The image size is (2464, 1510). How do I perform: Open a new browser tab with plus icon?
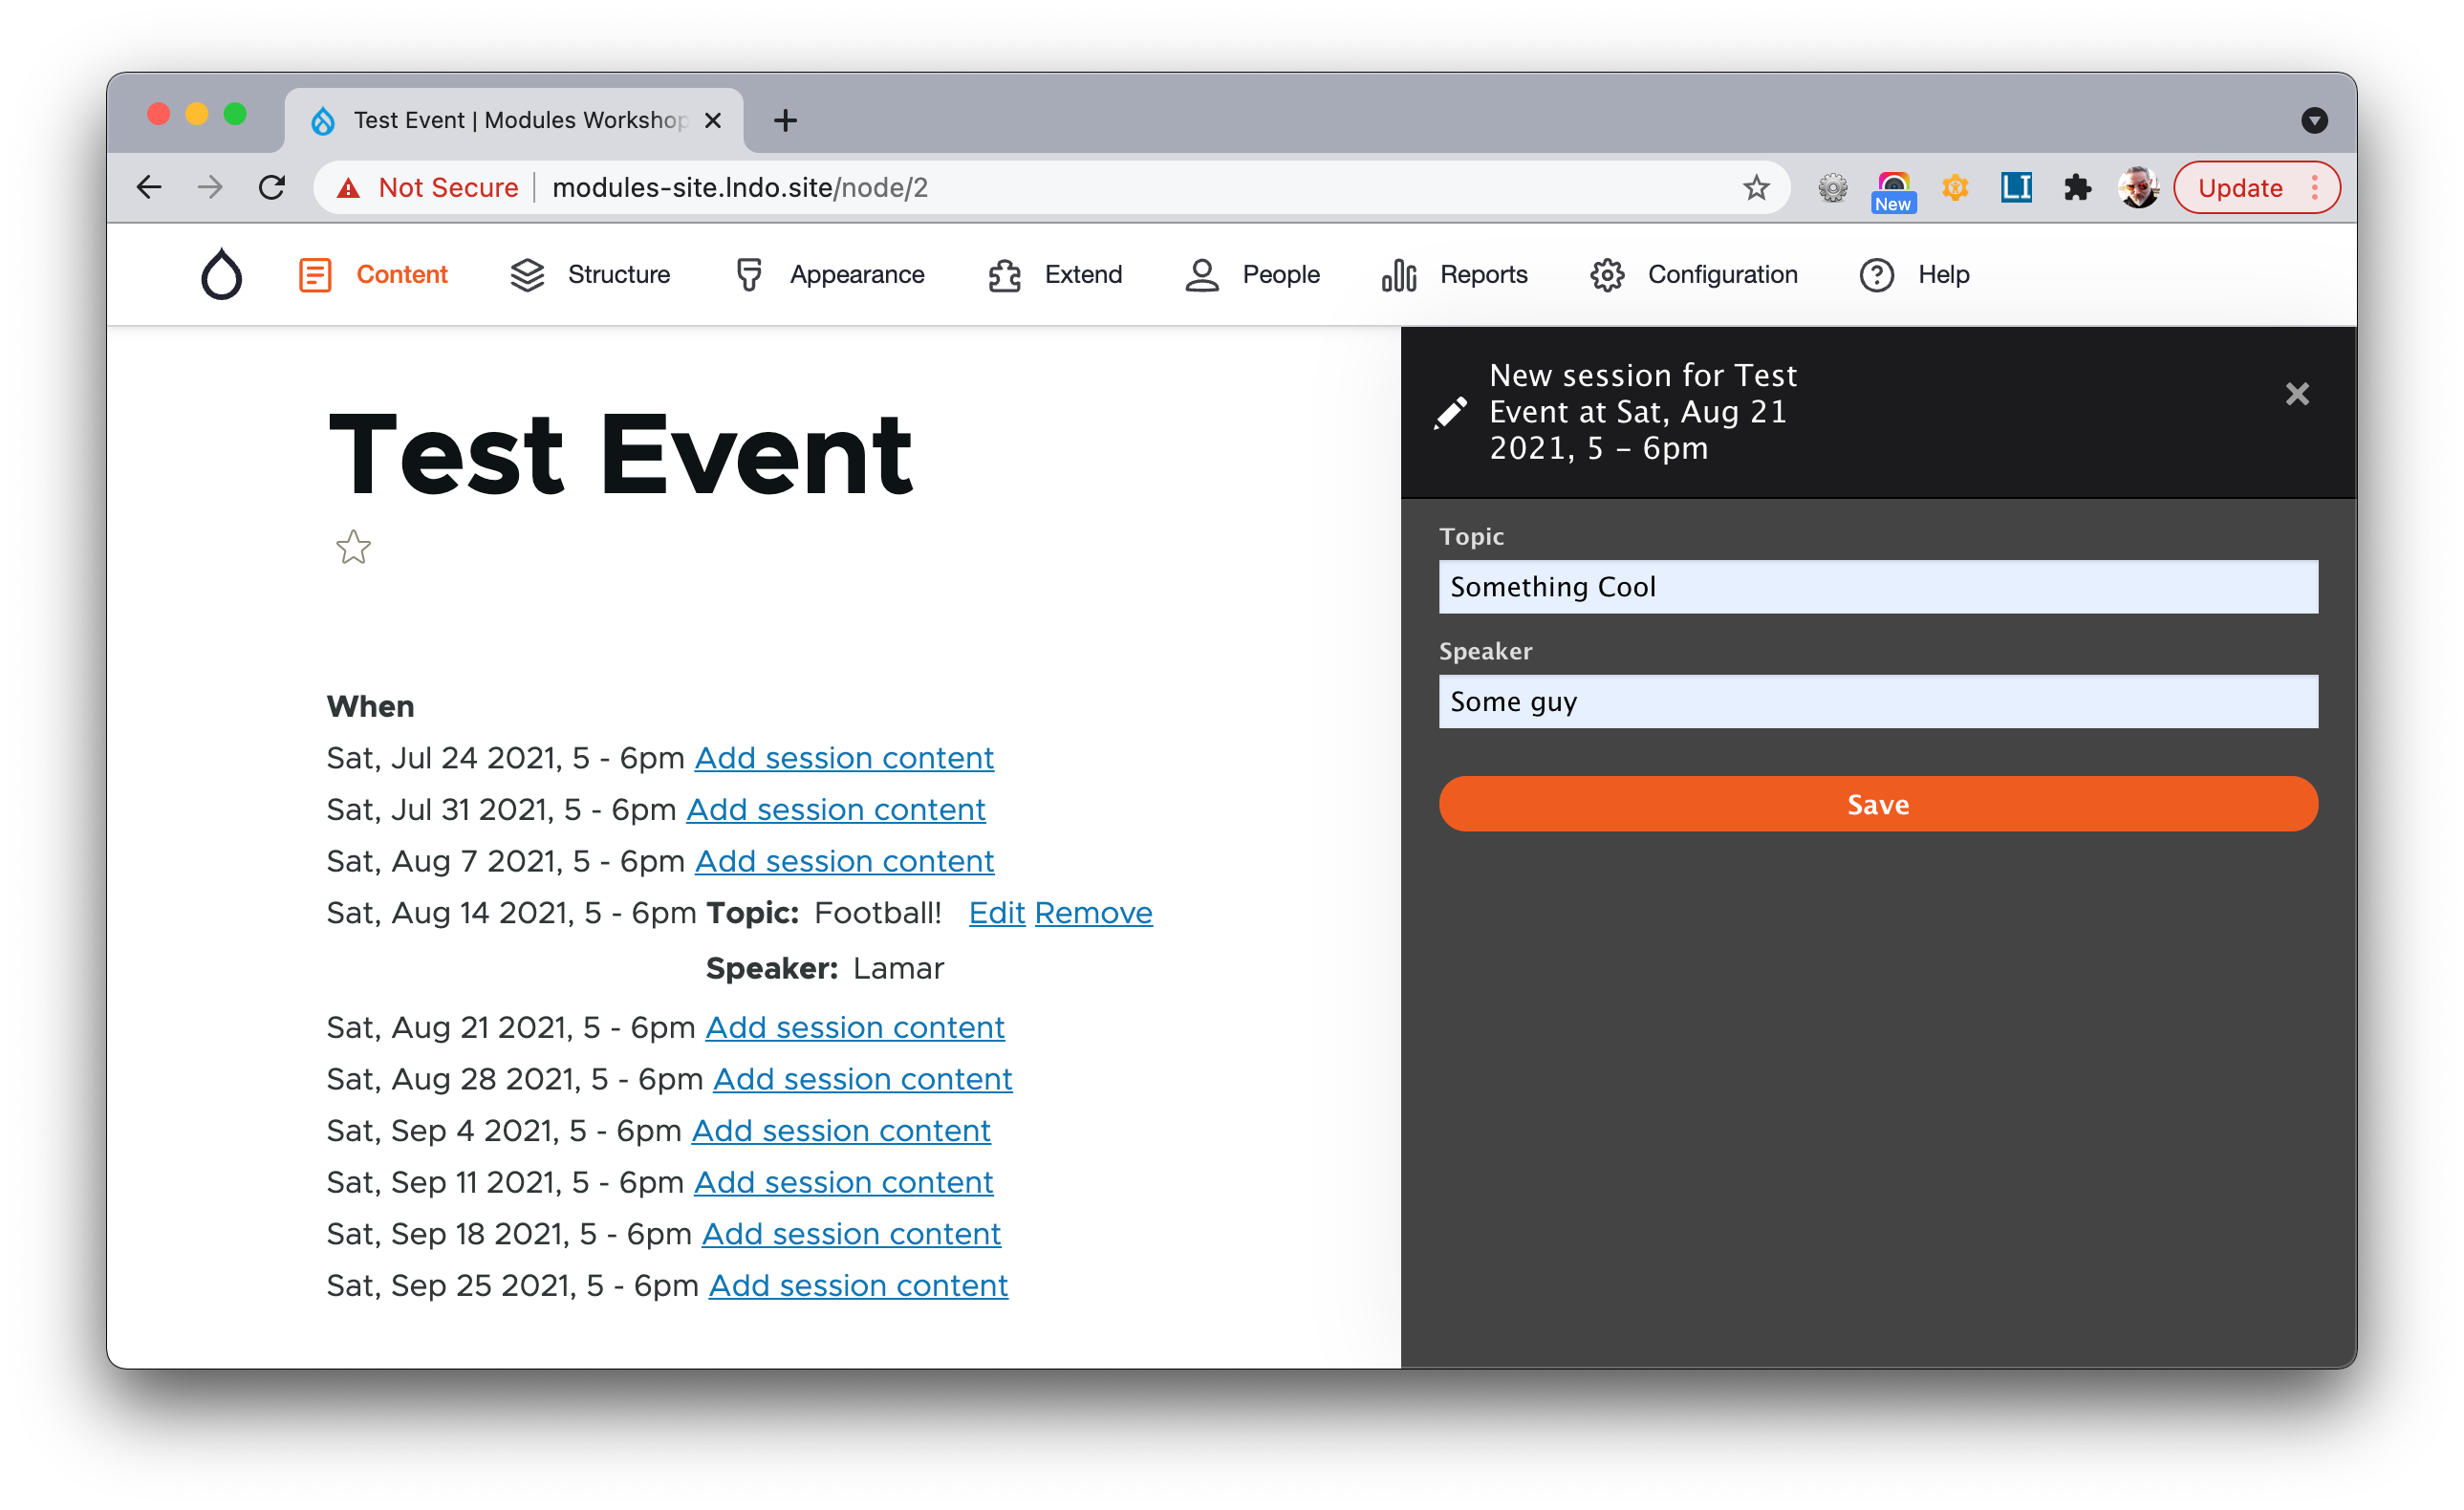pos(785,120)
